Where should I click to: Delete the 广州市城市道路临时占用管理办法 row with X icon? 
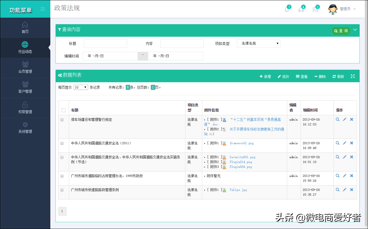tap(352, 176)
